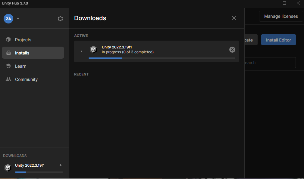Viewport: 304px width, 179px height.
Task: Click the active download progress bar
Action: coord(161,58)
